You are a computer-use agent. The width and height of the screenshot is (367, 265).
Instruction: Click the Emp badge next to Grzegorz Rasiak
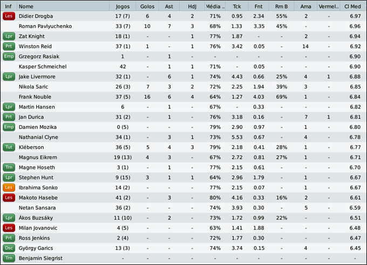click(x=8, y=57)
